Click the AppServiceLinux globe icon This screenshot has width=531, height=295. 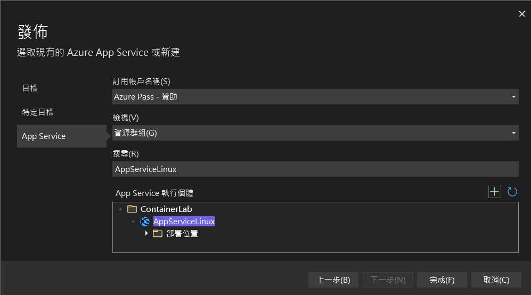(145, 222)
